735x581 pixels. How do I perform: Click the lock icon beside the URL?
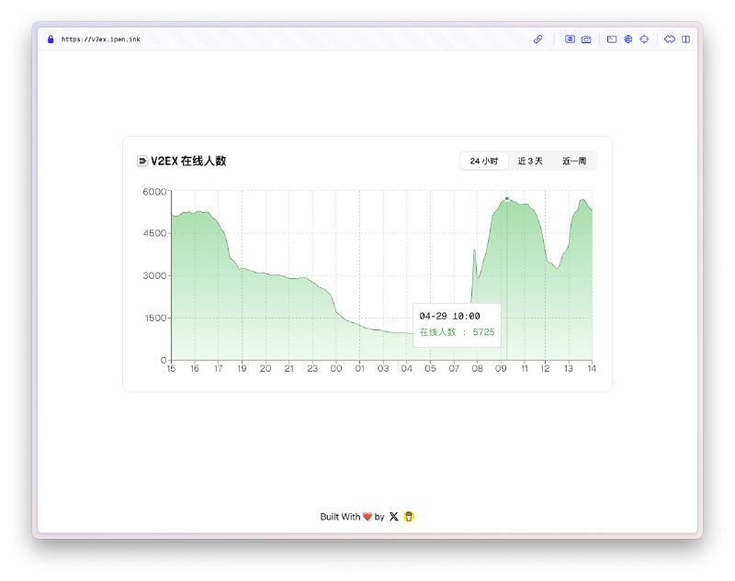tap(51, 39)
